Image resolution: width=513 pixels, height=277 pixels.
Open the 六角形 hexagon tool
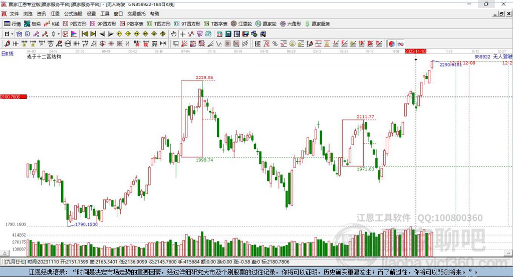tap(291, 24)
